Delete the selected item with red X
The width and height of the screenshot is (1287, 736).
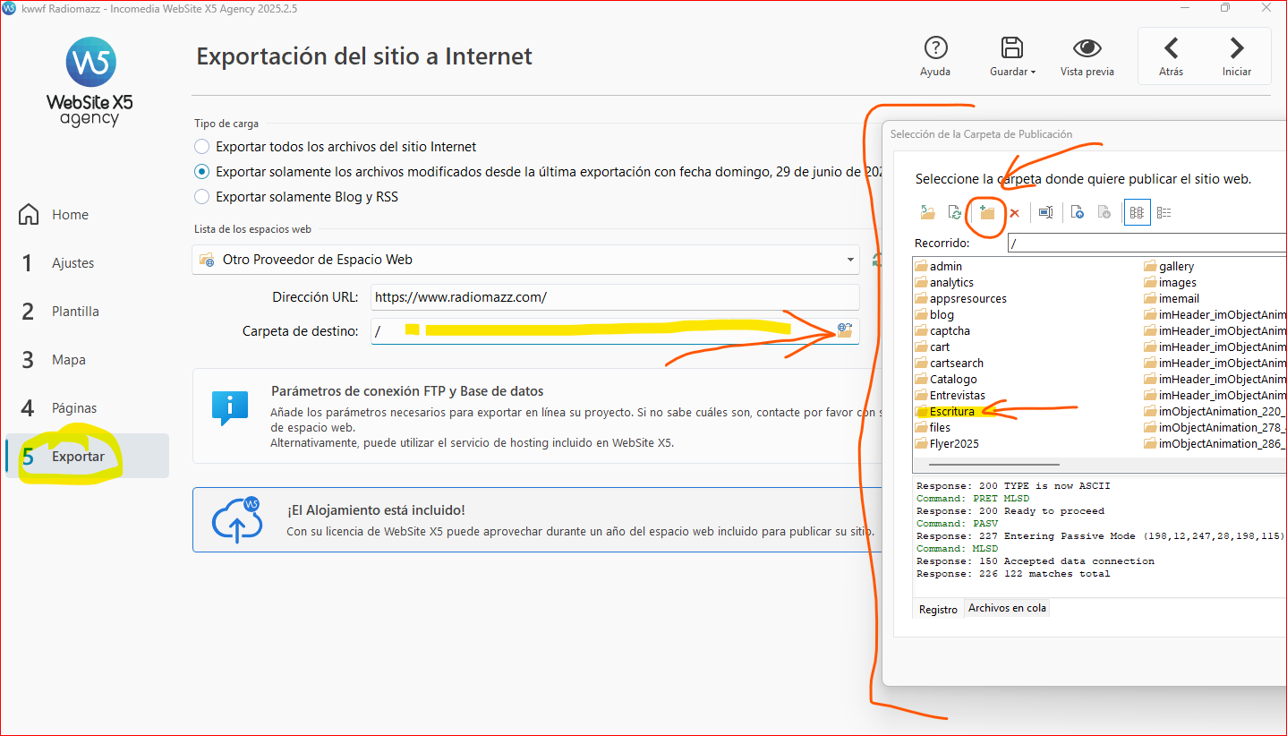click(1015, 212)
